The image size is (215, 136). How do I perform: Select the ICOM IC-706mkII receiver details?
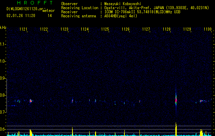[x=142, y=12]
